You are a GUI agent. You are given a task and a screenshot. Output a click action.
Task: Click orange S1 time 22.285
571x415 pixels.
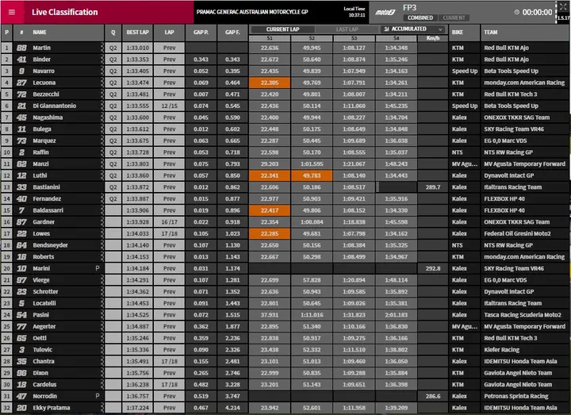click(270, 233)
